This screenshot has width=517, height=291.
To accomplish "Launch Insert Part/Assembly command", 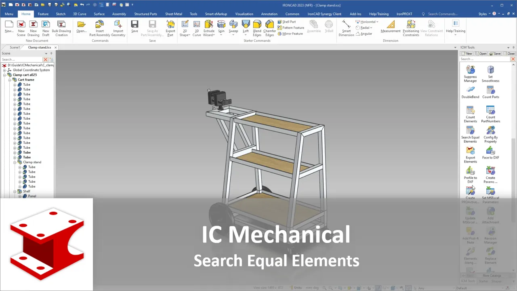I will coord(100,27).
